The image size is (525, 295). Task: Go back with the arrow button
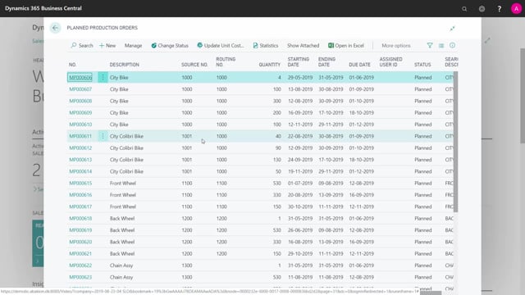click(x=55, y=28)
